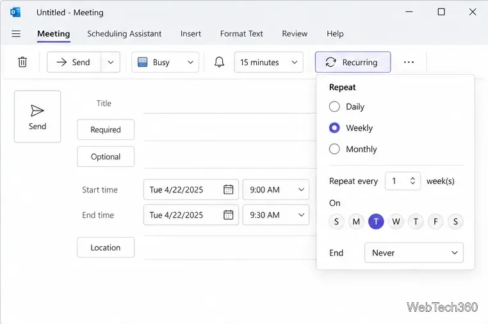This screenshot has width=488, height=324.
Task: Open the Format Text tab
Action: pos(241,33)
